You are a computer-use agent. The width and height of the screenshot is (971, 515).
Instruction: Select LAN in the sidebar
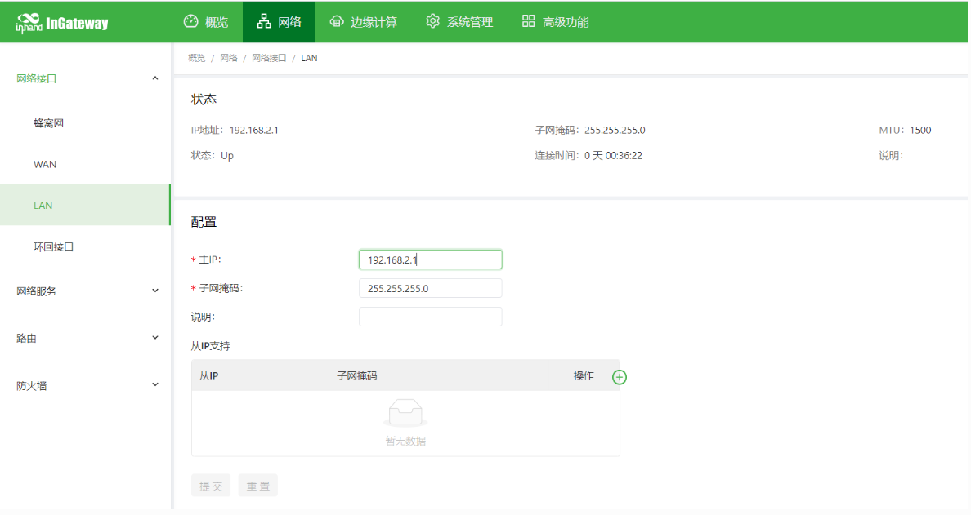(43, 205)
